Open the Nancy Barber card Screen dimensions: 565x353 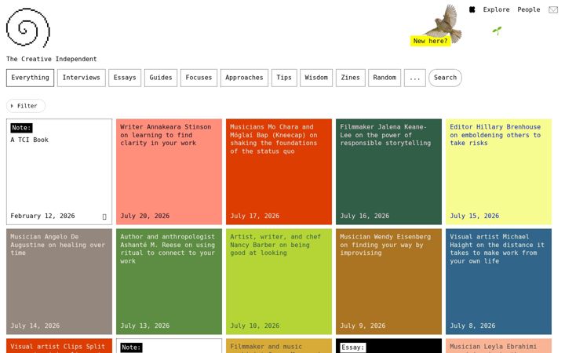[279, 282]
